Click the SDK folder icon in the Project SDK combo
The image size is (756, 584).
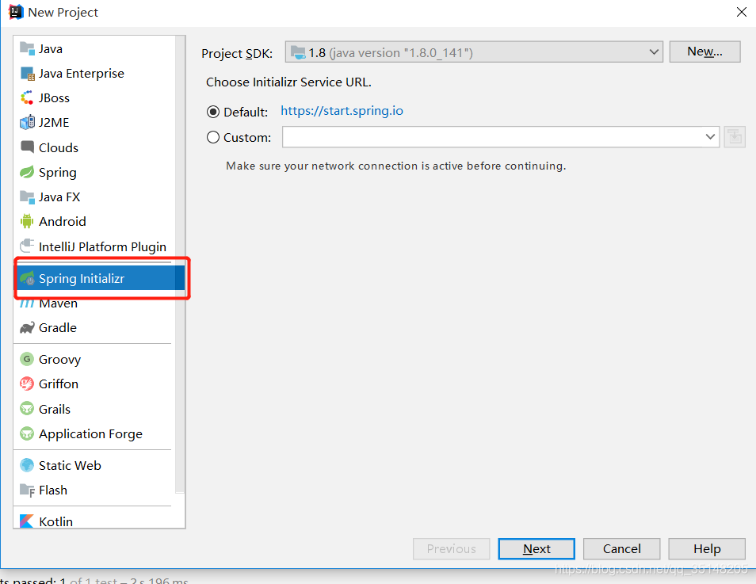tap(298, 52)
